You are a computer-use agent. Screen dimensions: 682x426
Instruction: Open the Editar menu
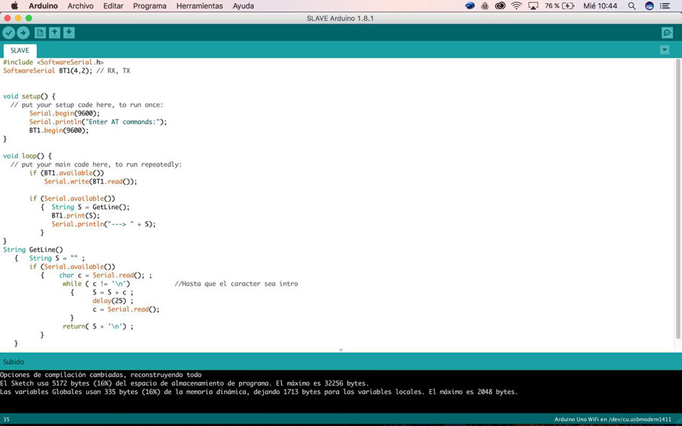coord(113,6)
